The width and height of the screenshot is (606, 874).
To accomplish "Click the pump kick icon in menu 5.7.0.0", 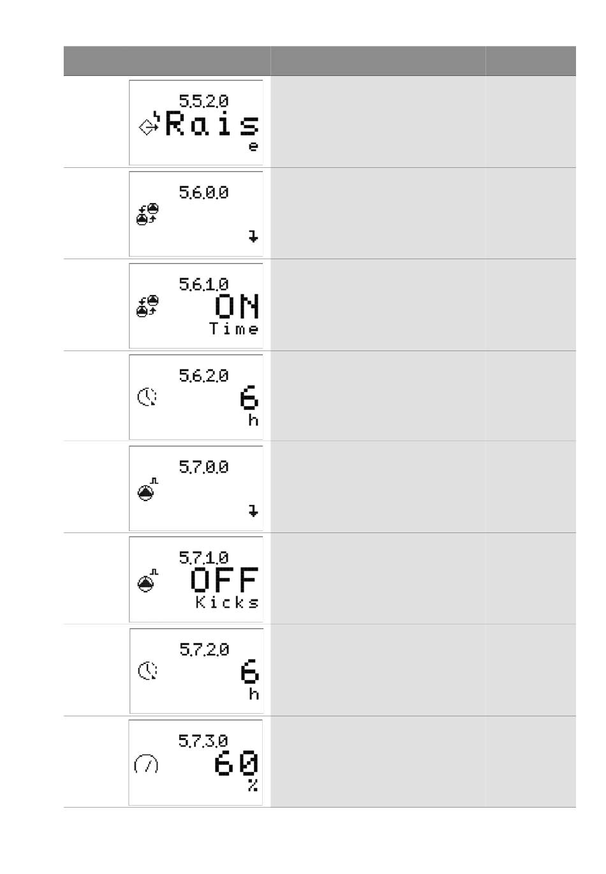I will [147, 490].
